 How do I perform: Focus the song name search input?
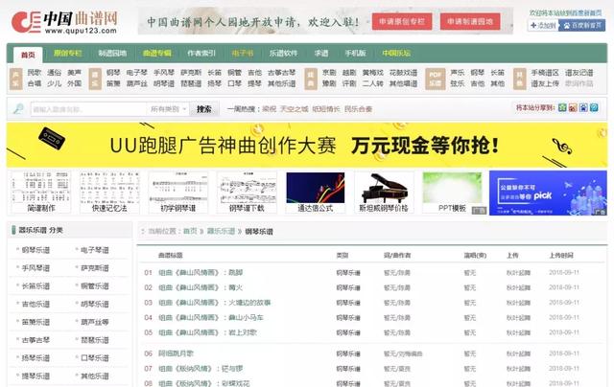[89, 109]
